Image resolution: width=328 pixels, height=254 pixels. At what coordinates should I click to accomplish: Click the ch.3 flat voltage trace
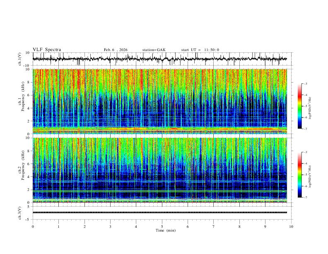(x=159, y=212)
